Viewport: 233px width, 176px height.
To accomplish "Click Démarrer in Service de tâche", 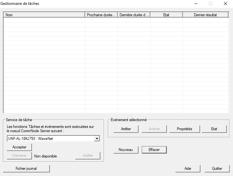I will [x=19, y=156].
